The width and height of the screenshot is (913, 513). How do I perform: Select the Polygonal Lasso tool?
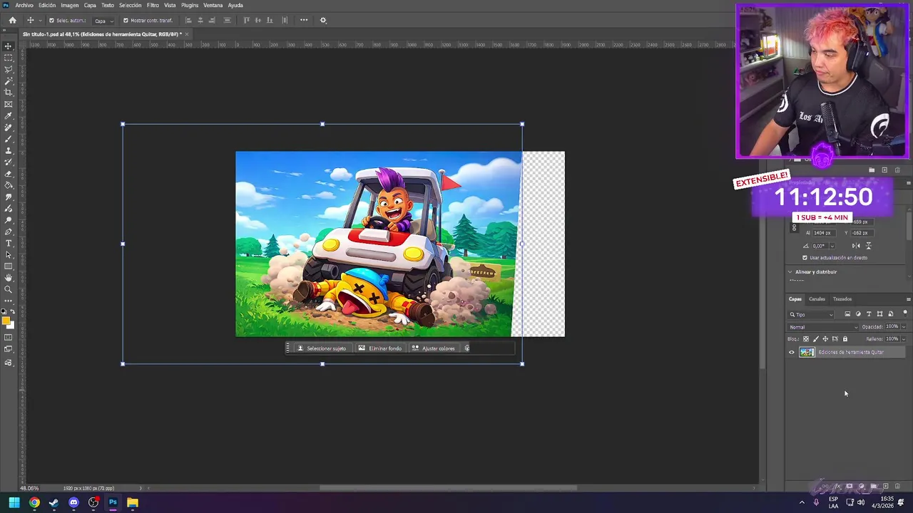(9, 70)
